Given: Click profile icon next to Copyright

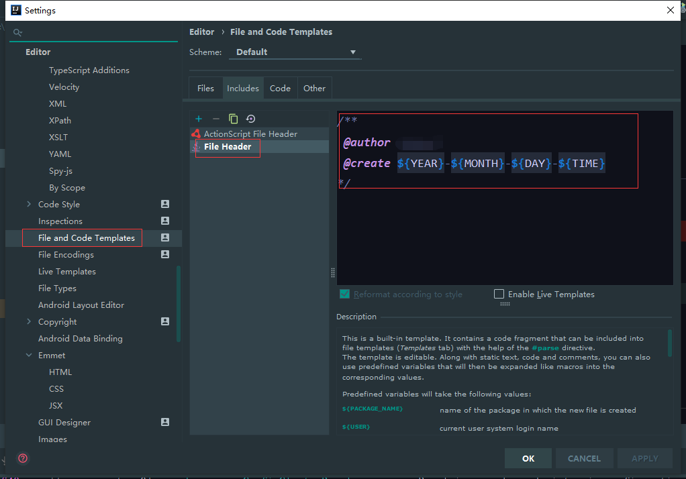Looking at the screenshot, I should click(x=165, y=321).
